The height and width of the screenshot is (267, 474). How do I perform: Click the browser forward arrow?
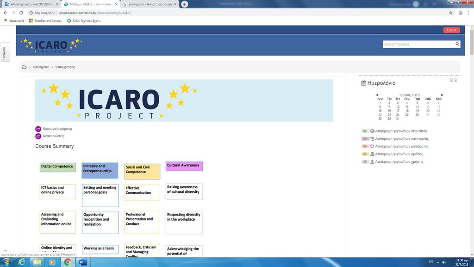[13, 13]
